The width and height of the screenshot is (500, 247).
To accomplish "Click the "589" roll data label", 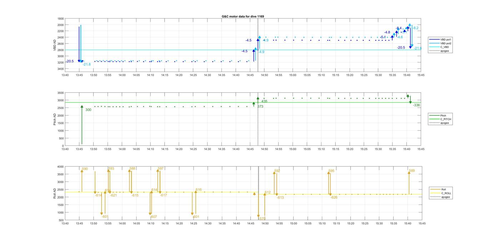I will [x=412, y=171].
